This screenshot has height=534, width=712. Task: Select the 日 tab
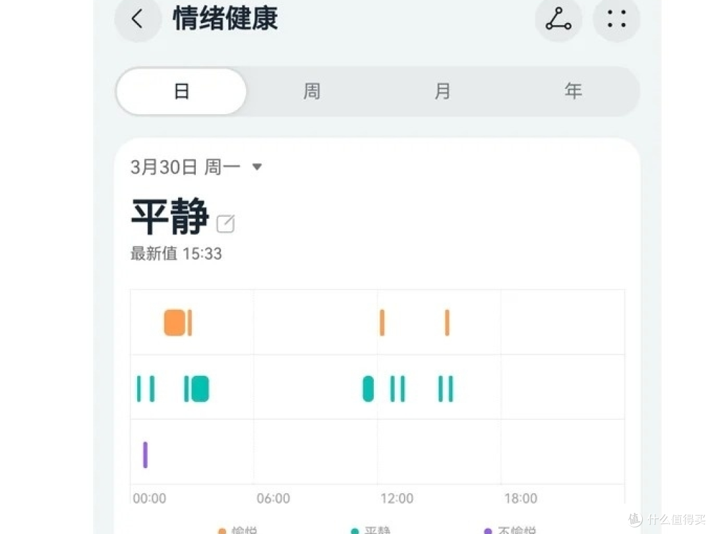click(x=182, y=91)
